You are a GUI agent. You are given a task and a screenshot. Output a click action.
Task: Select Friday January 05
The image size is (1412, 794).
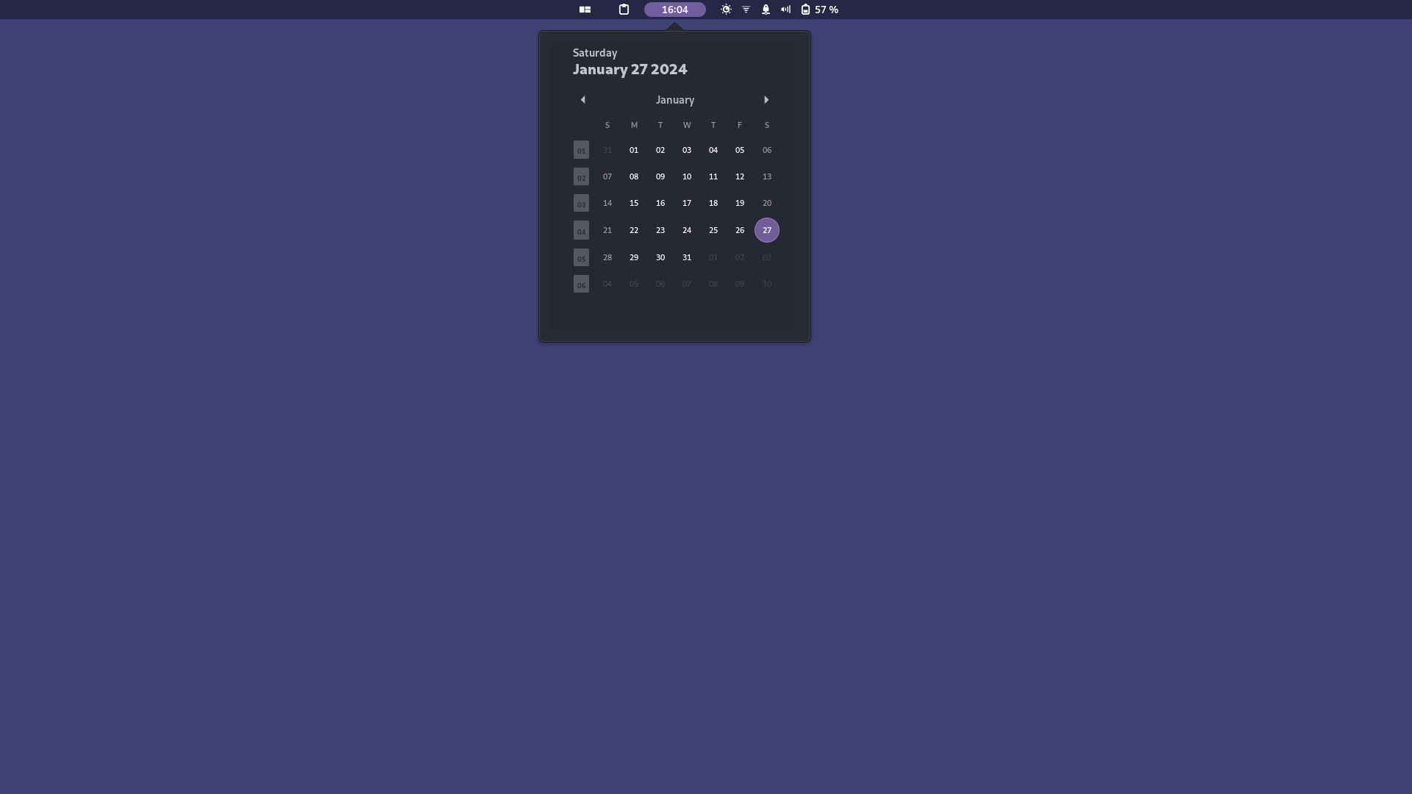[739, 150]
